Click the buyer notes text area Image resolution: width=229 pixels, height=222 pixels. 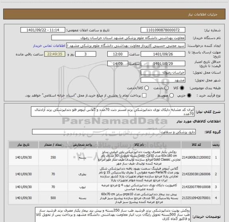113,215
